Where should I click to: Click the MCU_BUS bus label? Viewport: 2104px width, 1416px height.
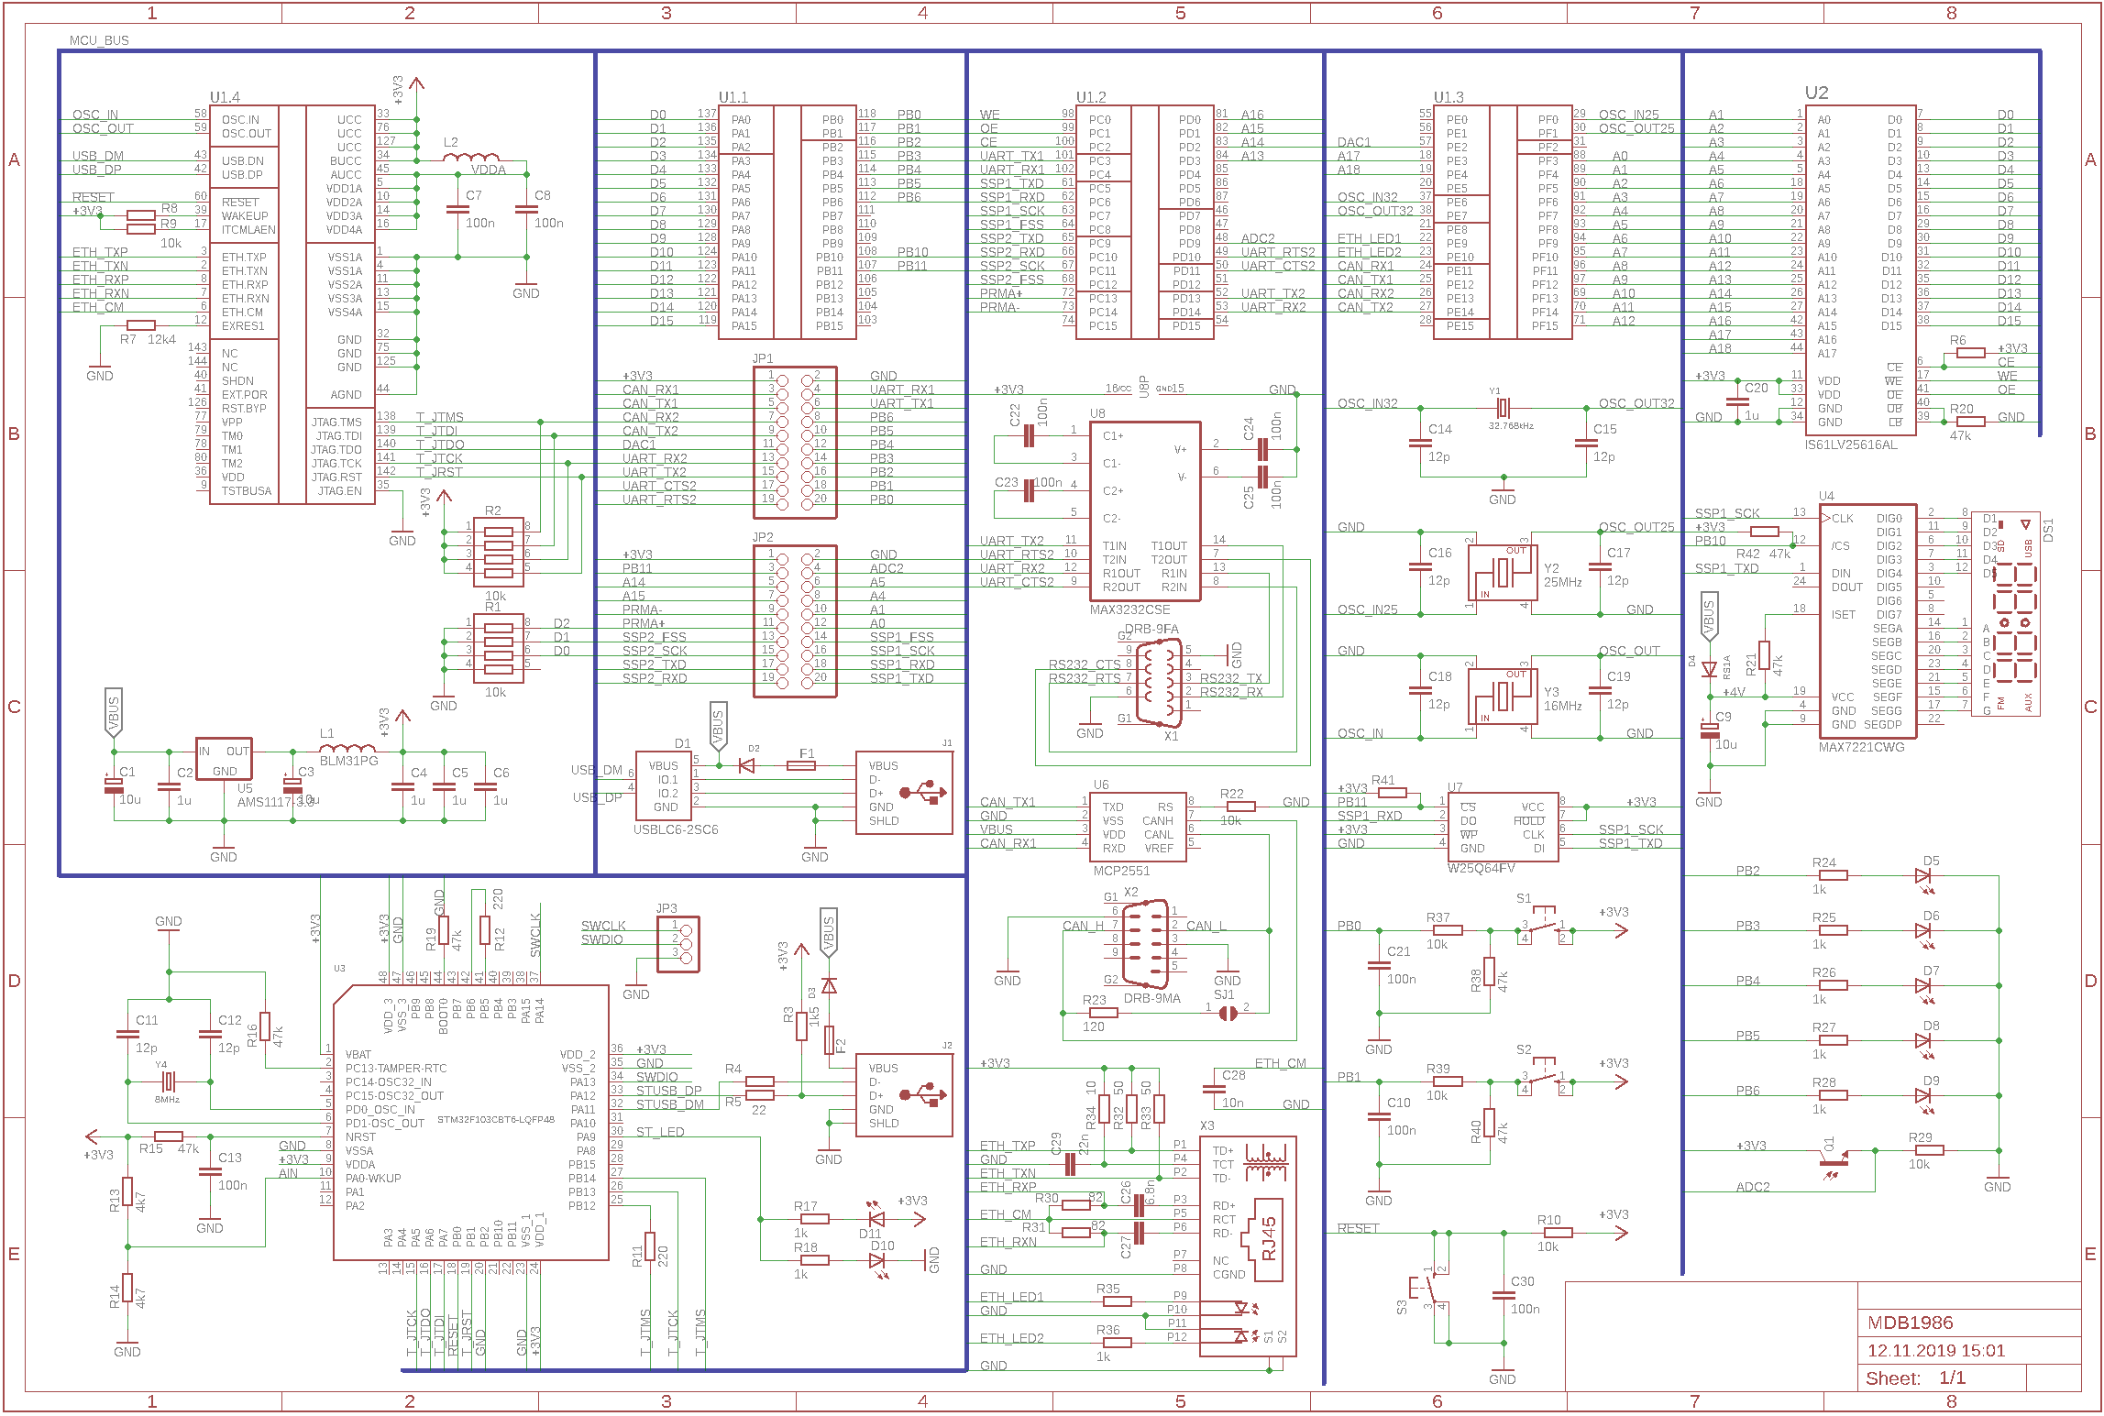pos(99,40)
